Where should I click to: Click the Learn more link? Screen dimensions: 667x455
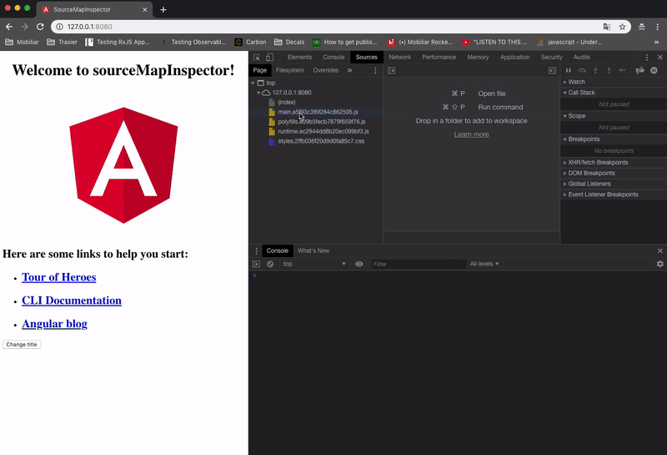tap(471, 134)
